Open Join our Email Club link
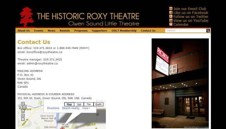Viewport: 226px width, 129px height. [190, 9]
